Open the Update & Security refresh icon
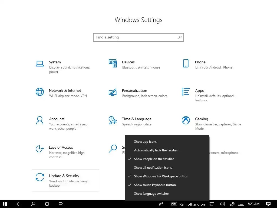The width and height of the screenshot is (277, 208). pyautogui.click(x=40, y=177)
